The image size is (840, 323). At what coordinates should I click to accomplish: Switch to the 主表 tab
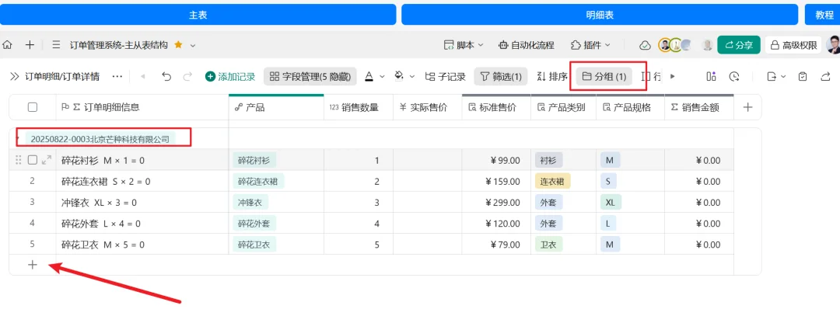198,15
